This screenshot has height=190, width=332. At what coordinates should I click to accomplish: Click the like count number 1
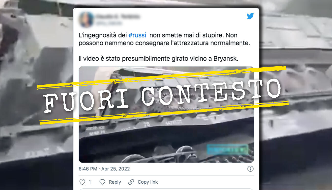click(90, 182)
